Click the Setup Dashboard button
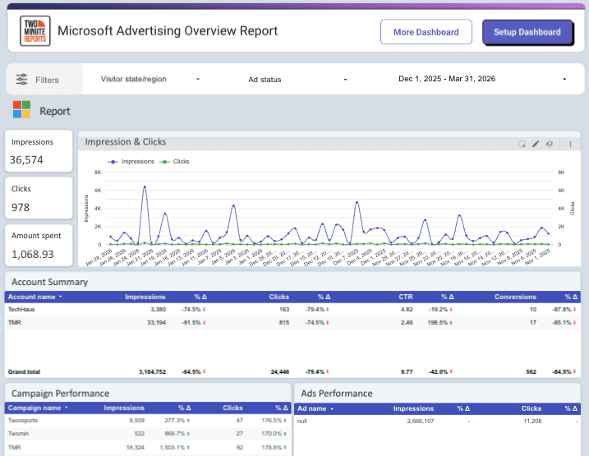The image size is (589, 456). click(x=527, y=32)
